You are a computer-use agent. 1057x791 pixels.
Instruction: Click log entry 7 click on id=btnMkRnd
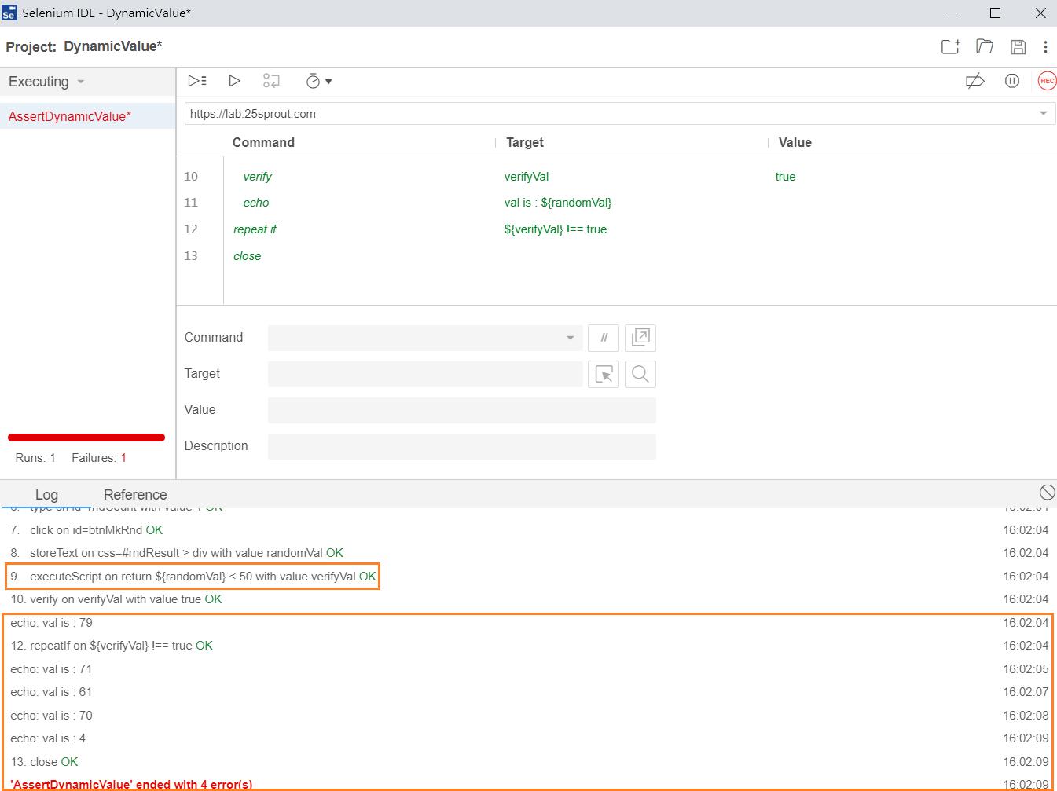pyautogui.click(x=86, y=530)
